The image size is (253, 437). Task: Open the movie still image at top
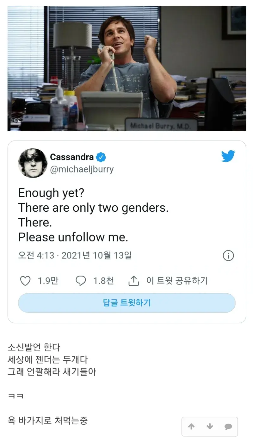pyautogui.click(x=127, y=68)
